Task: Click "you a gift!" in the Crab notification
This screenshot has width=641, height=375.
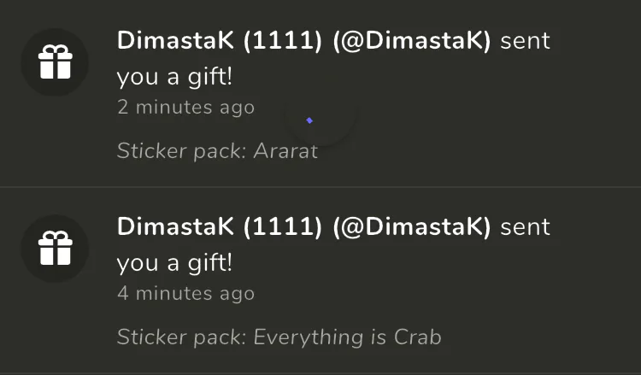Action: pos(174,263)
